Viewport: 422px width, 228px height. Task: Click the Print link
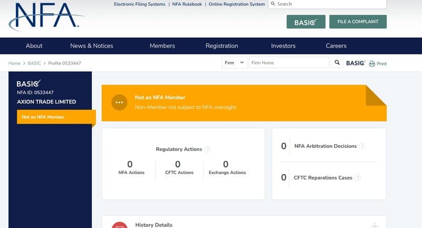(381, 64)
